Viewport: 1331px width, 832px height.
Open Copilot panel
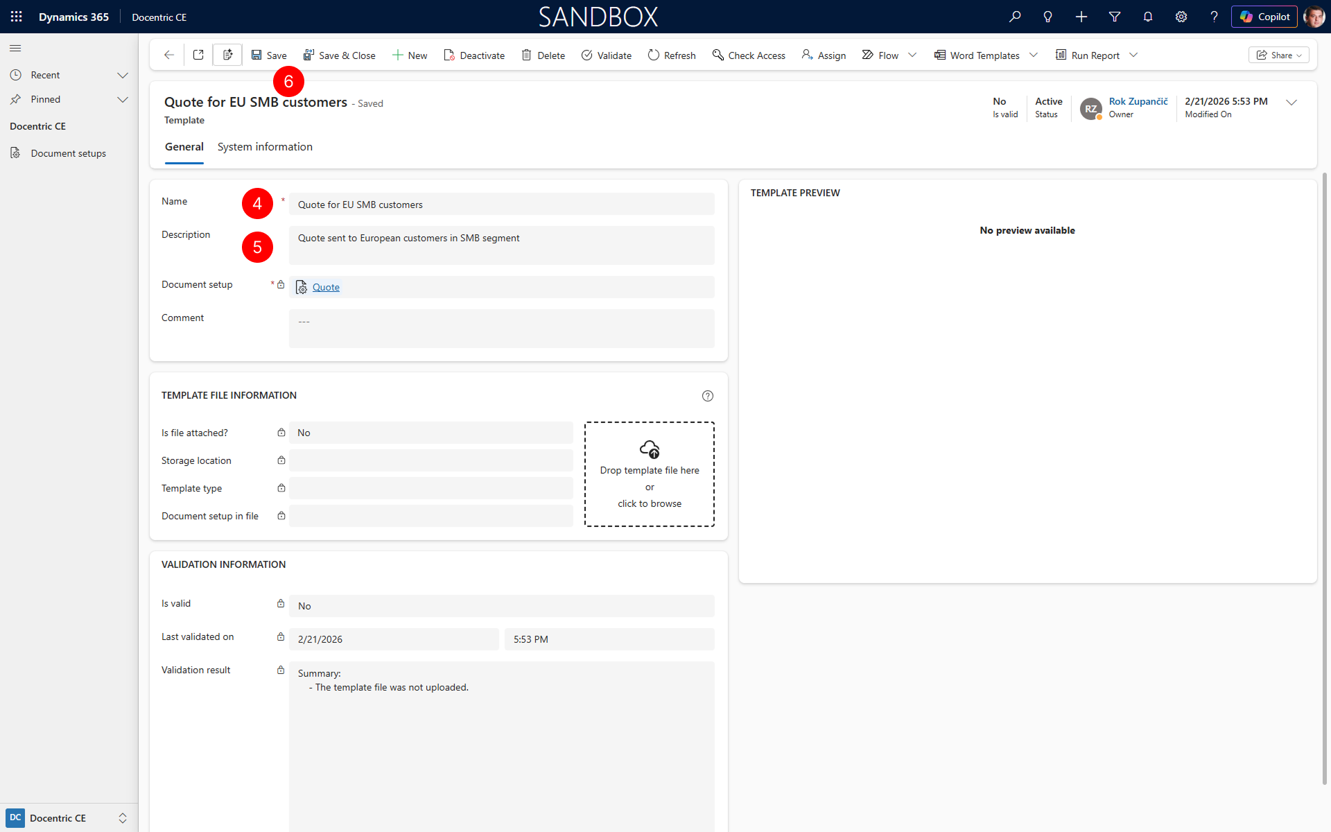1264,17
